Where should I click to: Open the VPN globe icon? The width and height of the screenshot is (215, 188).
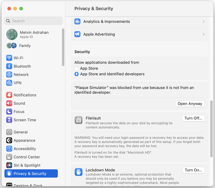point(9,83)
